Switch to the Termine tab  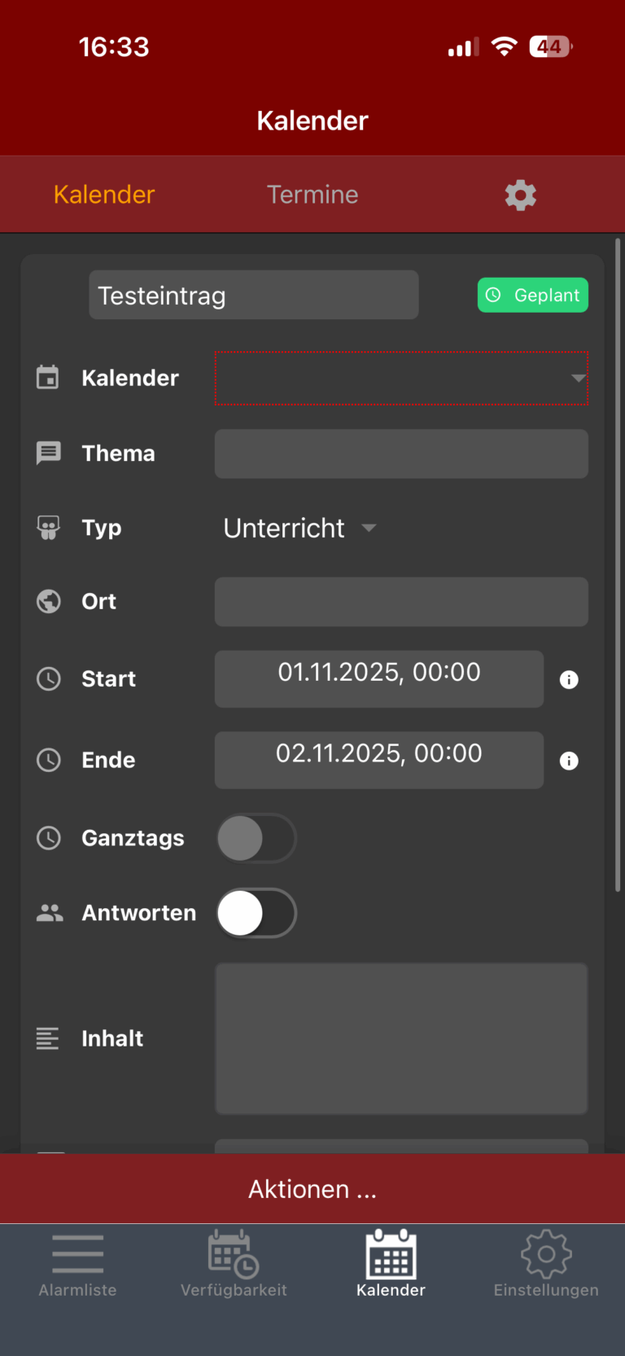click(312, 195)
